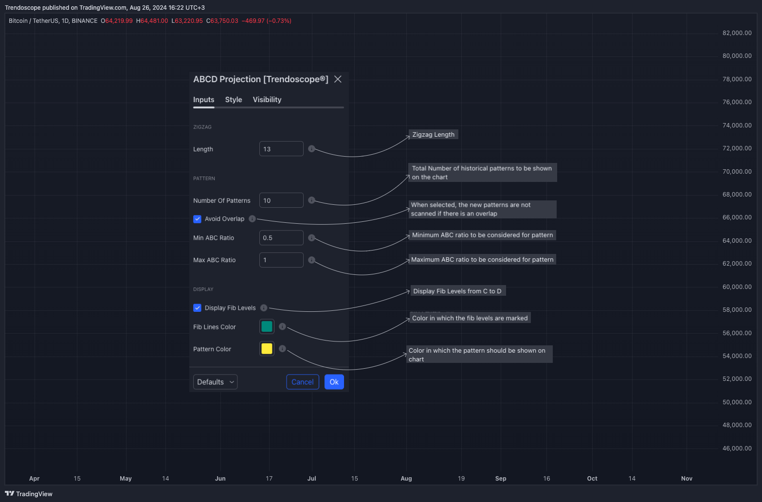Image resolution: width=762 pixels, height=502 pixels.
Task: Click the Pattern Color label
Action: coord(212,349)
